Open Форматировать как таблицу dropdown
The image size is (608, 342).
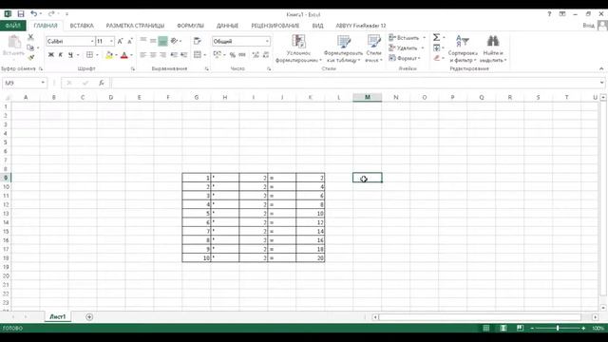[x=343, y=48]
